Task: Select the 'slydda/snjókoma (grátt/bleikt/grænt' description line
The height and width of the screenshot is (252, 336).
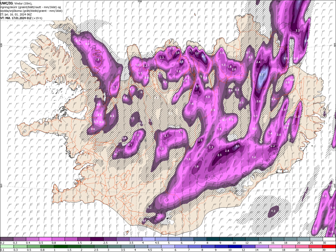Action: pos(31,11)
